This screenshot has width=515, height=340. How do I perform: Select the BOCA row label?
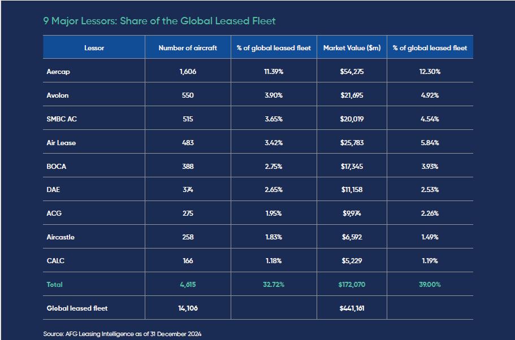pyautogui.click(x=57, y=167)
